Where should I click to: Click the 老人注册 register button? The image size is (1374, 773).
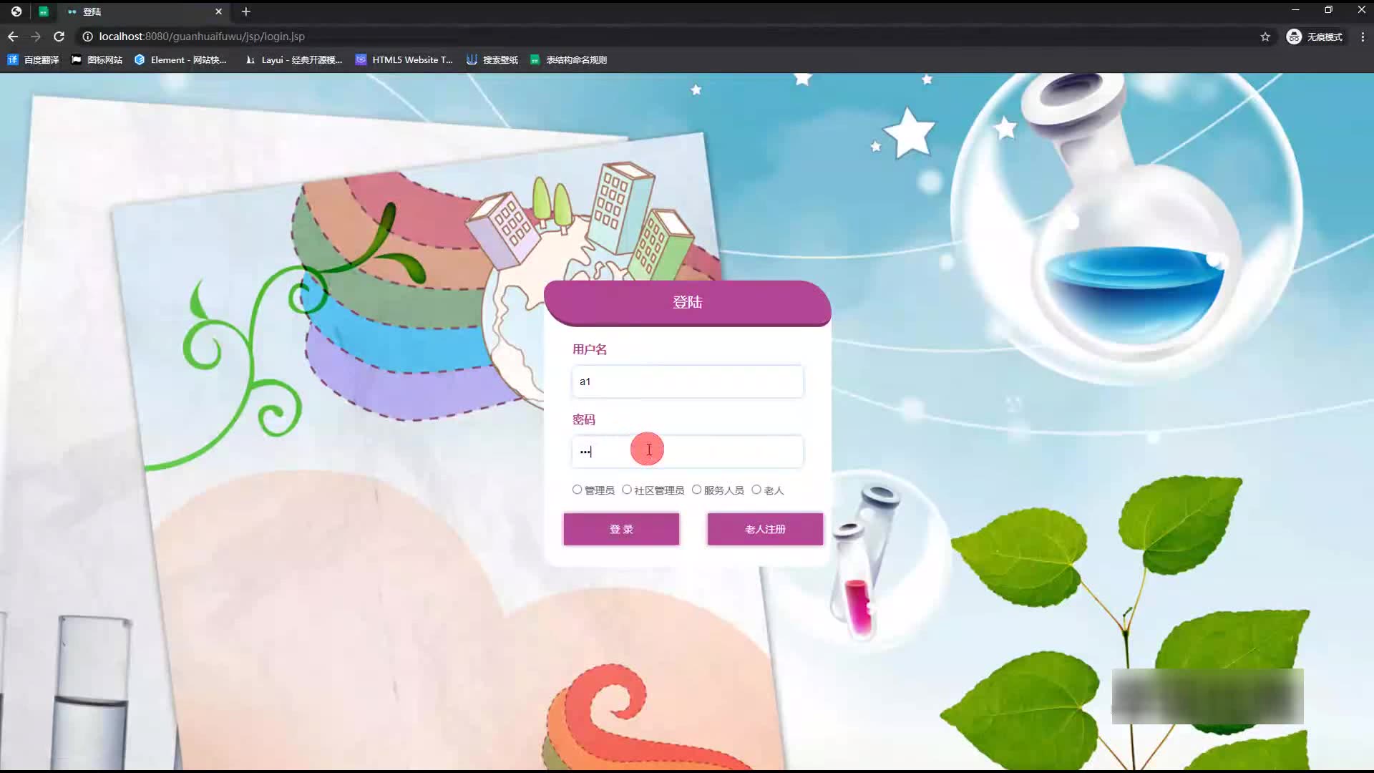click(765, 529)
